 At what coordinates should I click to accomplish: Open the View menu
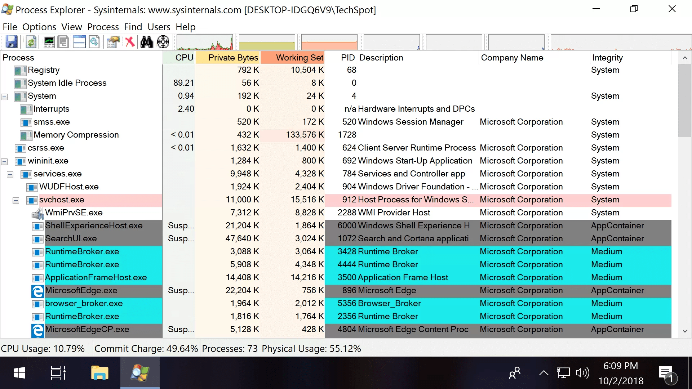tap(72, 27)
